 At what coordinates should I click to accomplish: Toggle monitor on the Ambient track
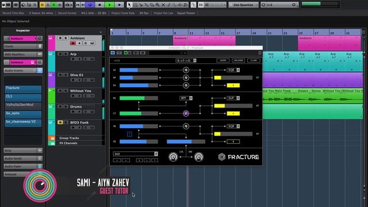(79, 43)
